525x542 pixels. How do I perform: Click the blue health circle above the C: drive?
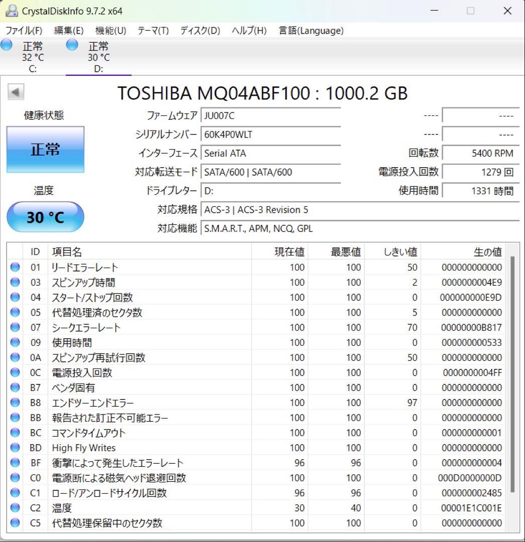[x=7, y=45]
